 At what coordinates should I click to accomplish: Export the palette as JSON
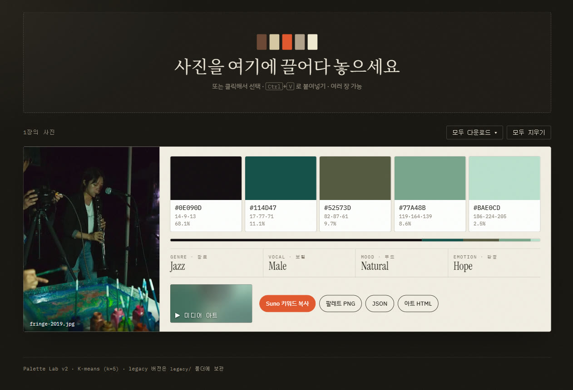[380, 303]
